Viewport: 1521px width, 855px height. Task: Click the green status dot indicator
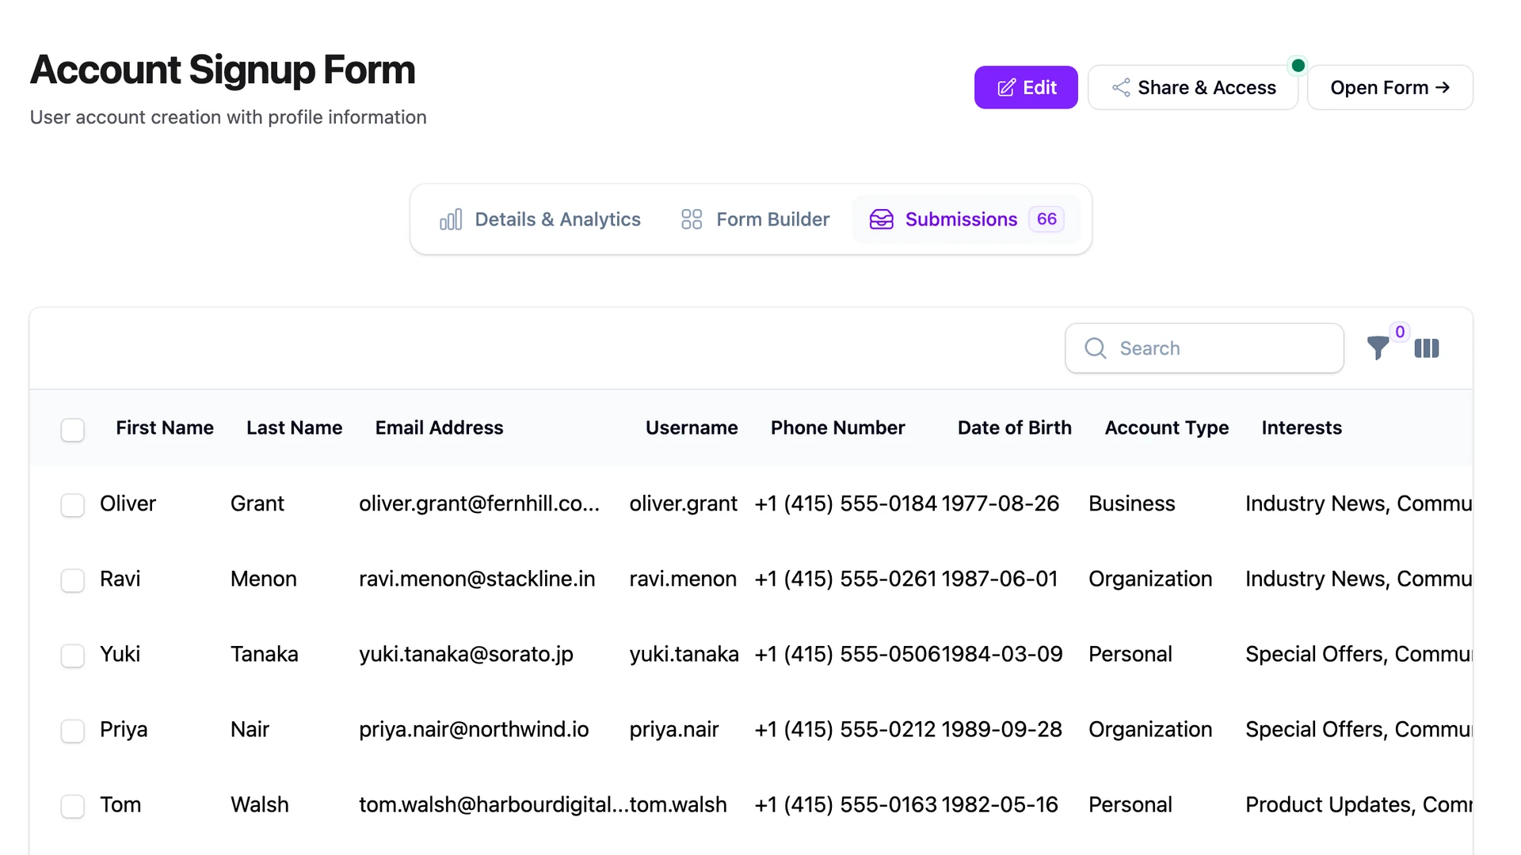click(x=1298, y=66)
